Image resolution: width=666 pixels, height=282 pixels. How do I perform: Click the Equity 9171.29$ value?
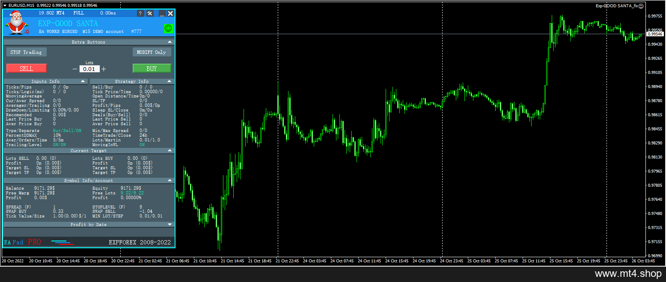pos(131,188)
